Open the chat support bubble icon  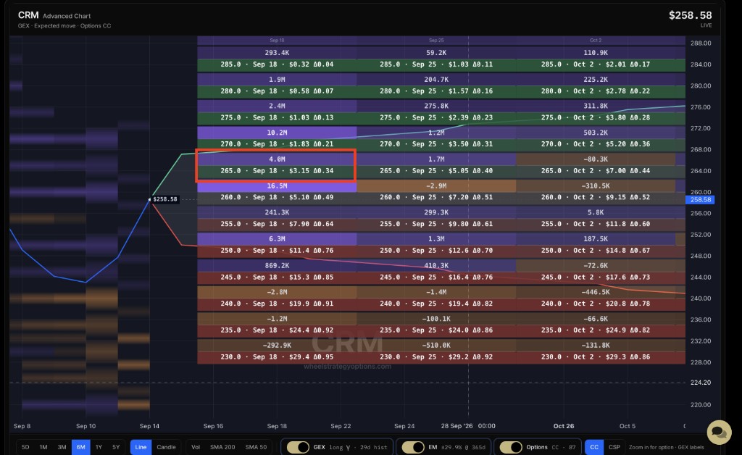coord(719,433)
